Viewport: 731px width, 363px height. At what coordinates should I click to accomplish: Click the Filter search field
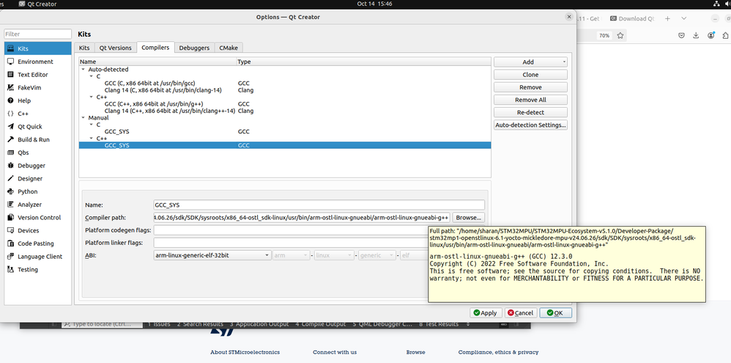click(38, 34)
